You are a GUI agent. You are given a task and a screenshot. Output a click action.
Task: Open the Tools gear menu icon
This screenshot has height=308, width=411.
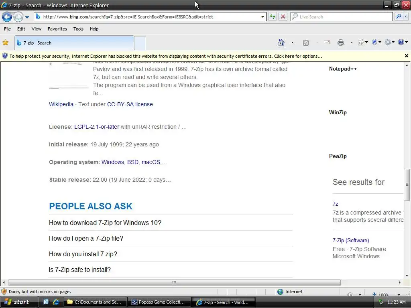point(389,42)
